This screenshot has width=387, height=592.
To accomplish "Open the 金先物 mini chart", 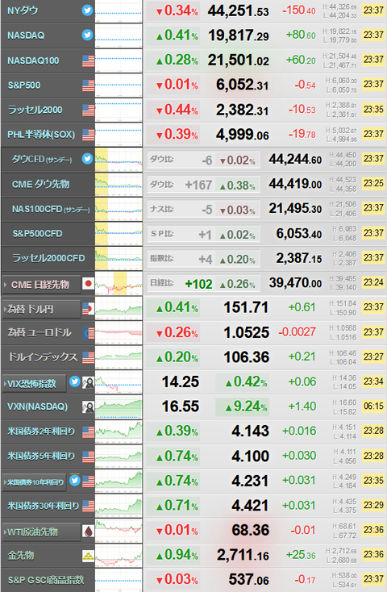I will pyautogui.click(x=119, y=556).
